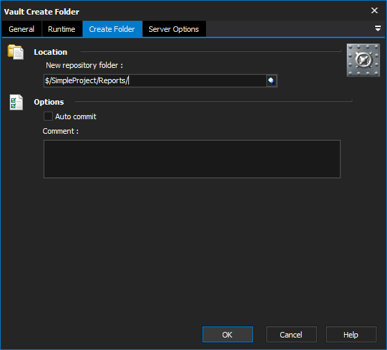Click the Vault safe logo icon
The image size is (387, 350).
coord(363,60)
